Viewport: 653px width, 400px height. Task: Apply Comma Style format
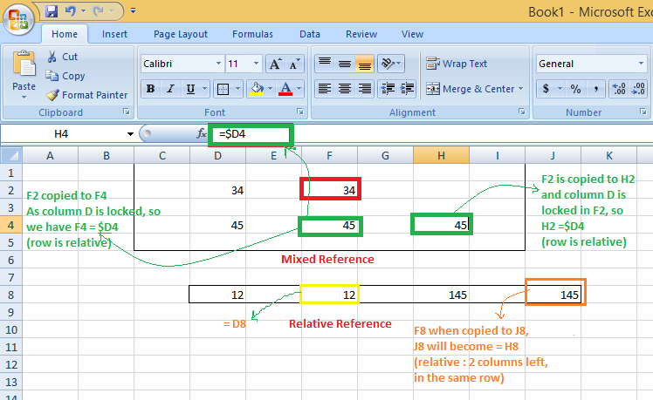point(596,89)
